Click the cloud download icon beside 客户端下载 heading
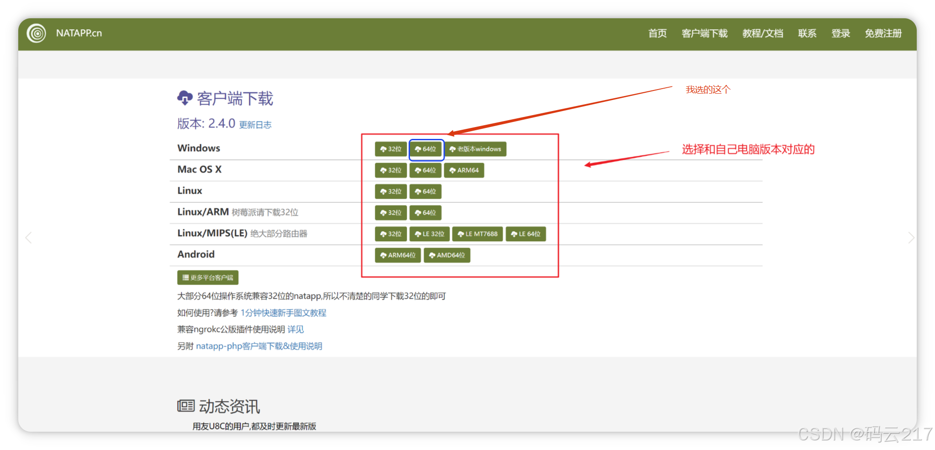The height and width of the screenshot is (450, 935). coord(185,98)
